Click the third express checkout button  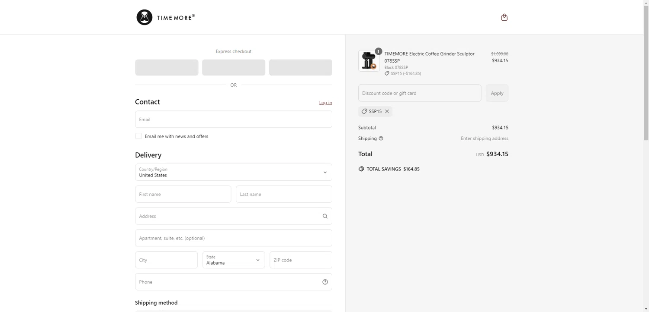[x=301, y=67]
